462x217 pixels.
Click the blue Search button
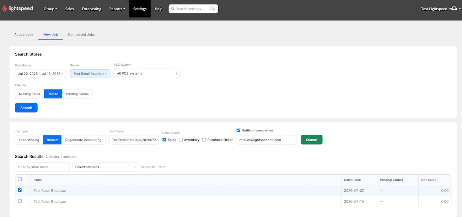tap(26, 108)
